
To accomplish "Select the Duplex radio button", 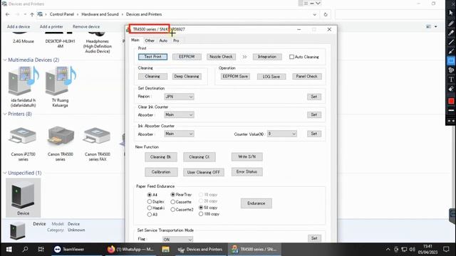I will click(150, 201).
